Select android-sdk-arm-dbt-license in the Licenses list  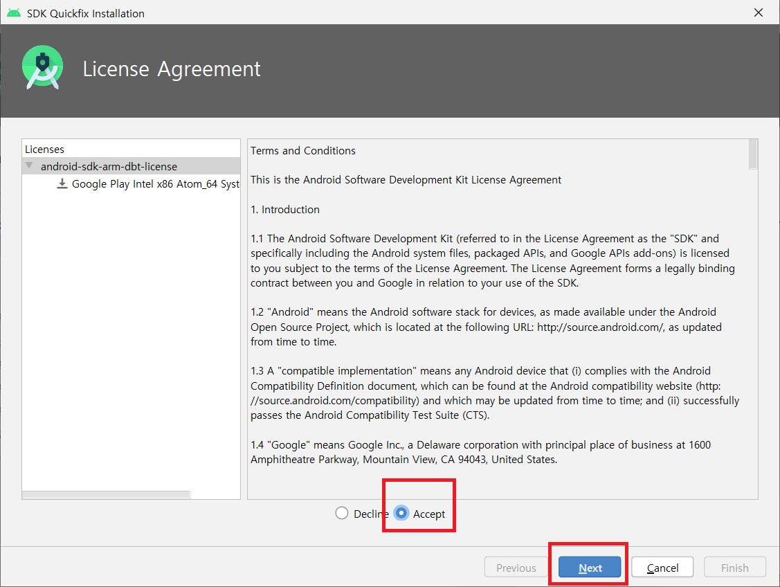[x=131, y=166]
